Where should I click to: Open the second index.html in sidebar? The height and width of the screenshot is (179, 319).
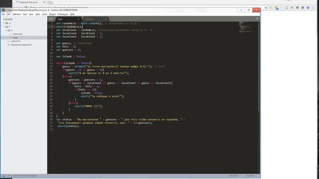tap(15, 41)
